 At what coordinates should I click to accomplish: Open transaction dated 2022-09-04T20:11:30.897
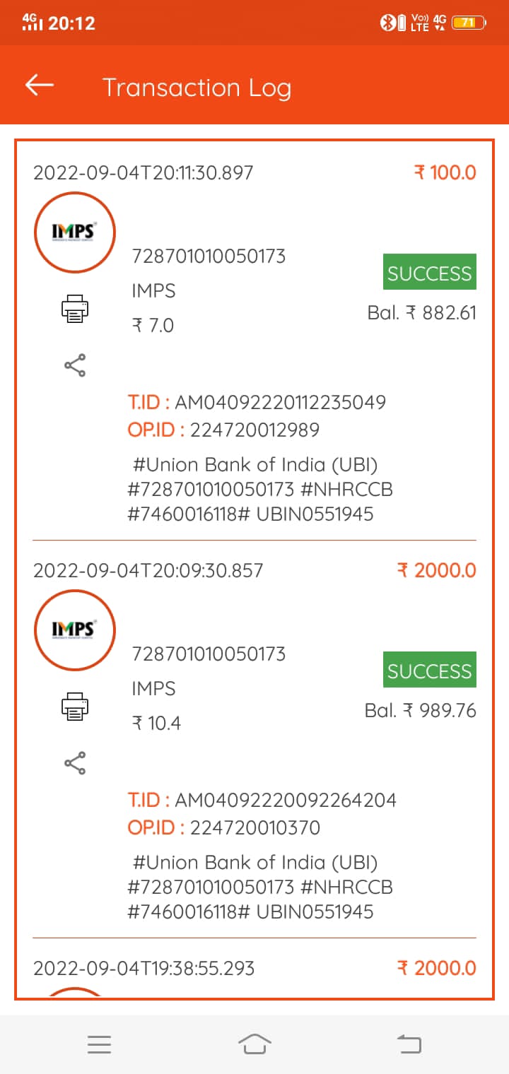tap(143, 172)
